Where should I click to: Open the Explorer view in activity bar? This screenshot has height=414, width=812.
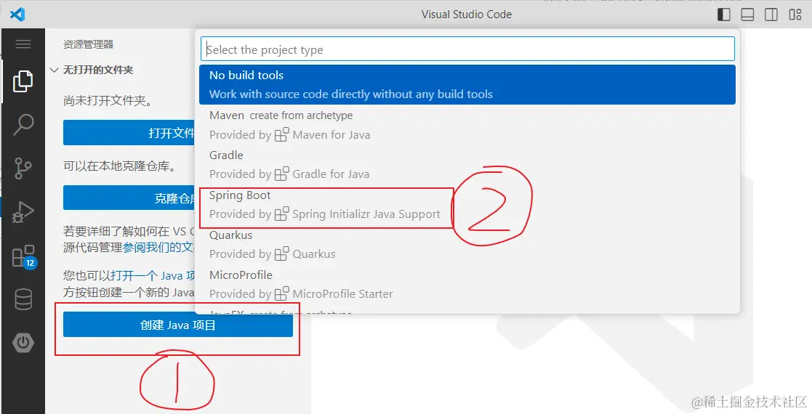(23, 81)
